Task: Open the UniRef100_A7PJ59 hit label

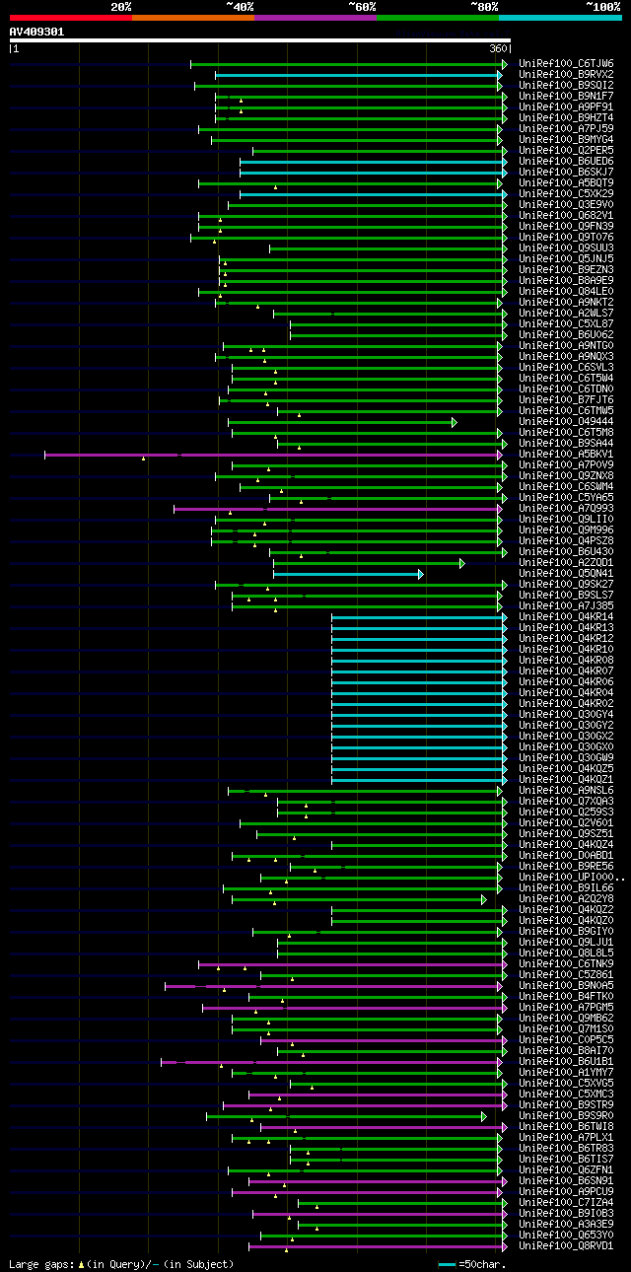Action: pyautogui.click(x=565, y=129)
